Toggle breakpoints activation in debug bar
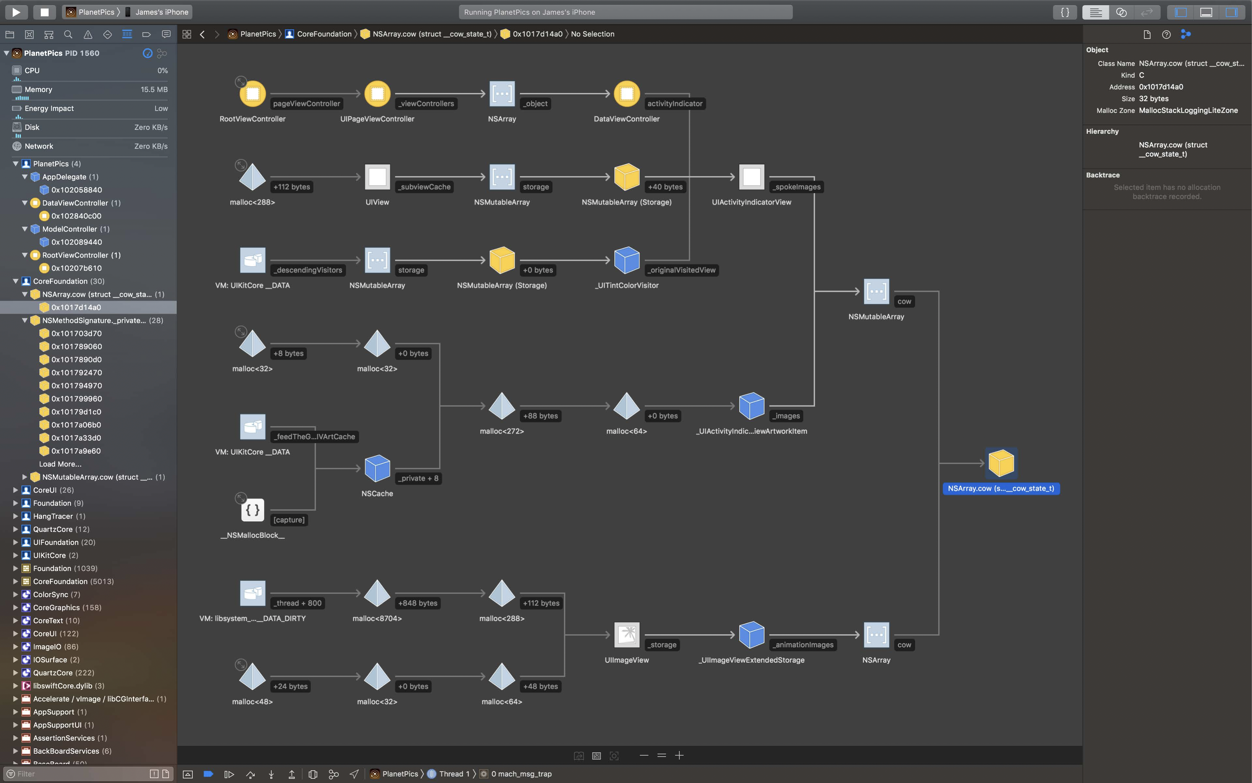 [208, 774]
